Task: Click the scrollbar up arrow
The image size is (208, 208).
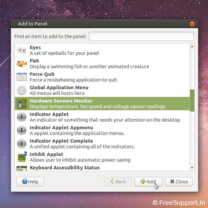Action: [192, 46]
